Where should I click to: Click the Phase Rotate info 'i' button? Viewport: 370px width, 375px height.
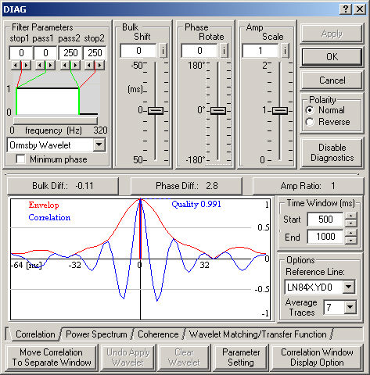[x=224, y=50]
